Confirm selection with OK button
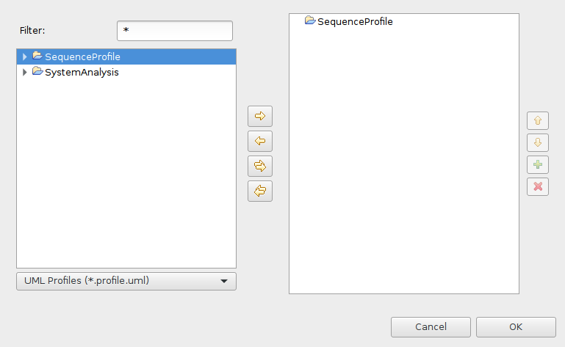This screenshot has height=347, width=565. click(516, 327)
